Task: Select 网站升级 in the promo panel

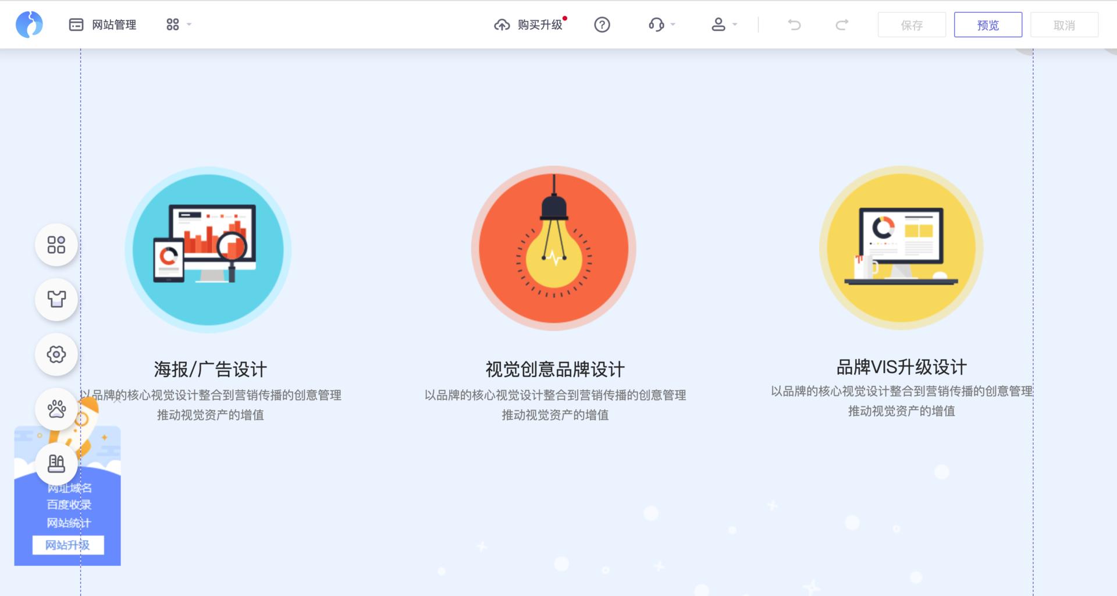Action: 67,545
